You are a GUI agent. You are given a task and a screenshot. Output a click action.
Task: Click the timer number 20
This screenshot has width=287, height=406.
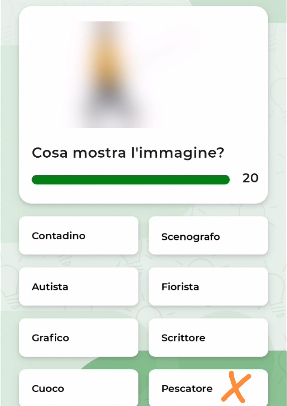[250, 178]
